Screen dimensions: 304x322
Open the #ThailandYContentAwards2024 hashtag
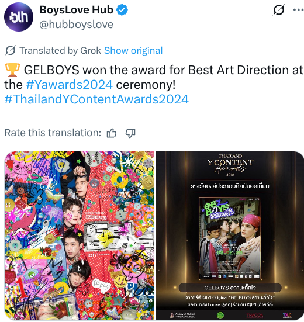(96, 99)
